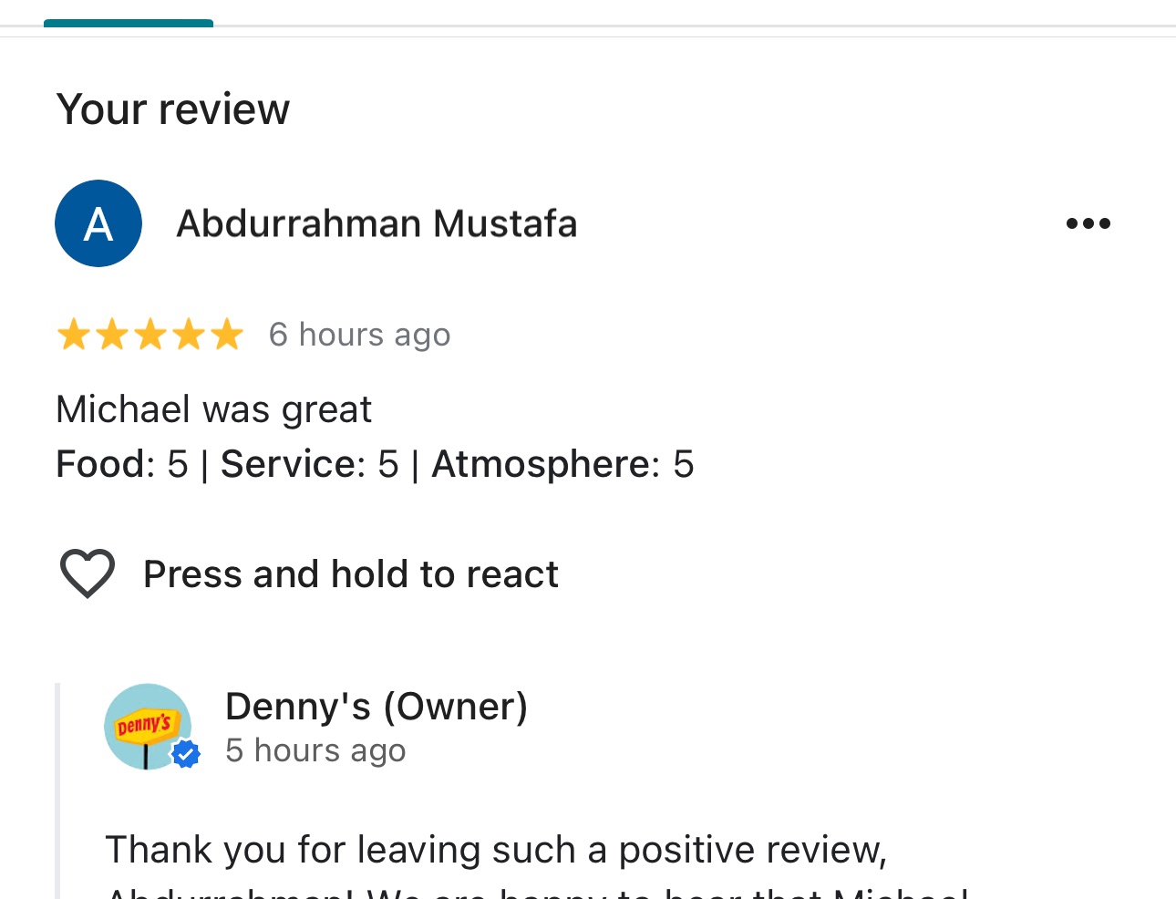Screen dimensions: 1176x899
Task: Click the "Press and hold to react" label
Action: (351, 574)
